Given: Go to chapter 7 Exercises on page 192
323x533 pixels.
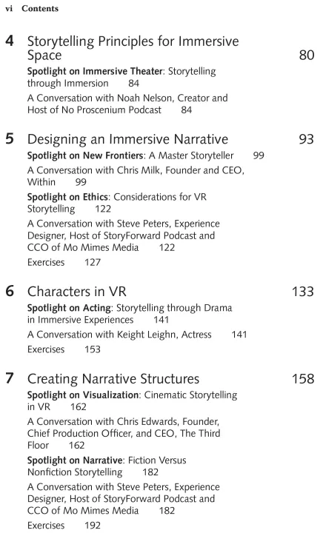Looking at the screenshot, I should 64,525.
